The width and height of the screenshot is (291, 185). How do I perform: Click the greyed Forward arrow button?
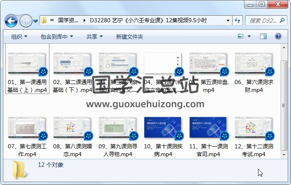(26, 21)
